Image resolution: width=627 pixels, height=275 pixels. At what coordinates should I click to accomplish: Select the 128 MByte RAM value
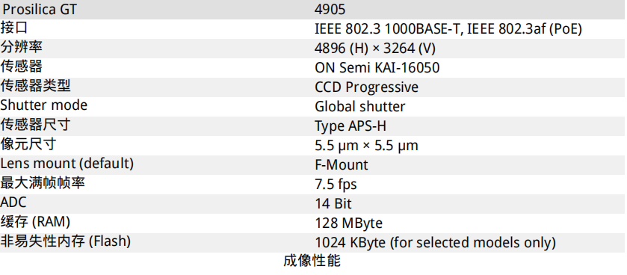point(348,223)
